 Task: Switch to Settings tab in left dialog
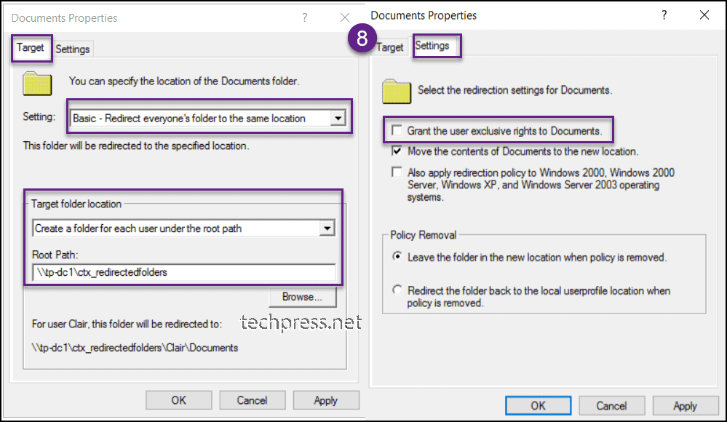click(73, 49)
